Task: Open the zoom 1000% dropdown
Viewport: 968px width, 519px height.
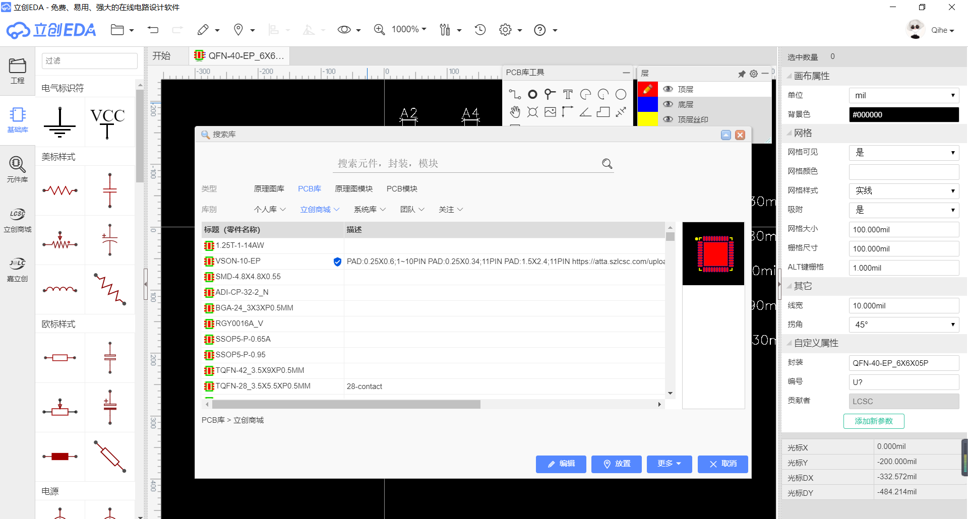Action: coord(409,29)
